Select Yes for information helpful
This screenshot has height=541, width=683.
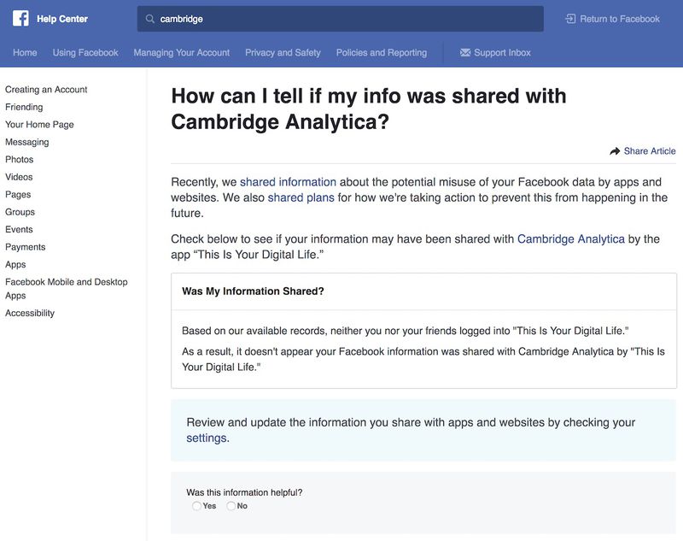tap(196, 506)
